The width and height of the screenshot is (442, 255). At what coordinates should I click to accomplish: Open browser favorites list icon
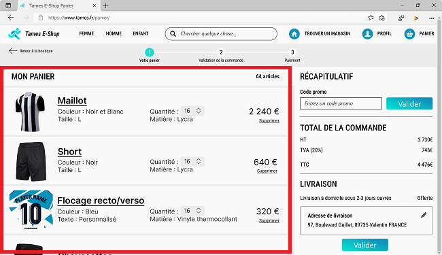(381, 18)
